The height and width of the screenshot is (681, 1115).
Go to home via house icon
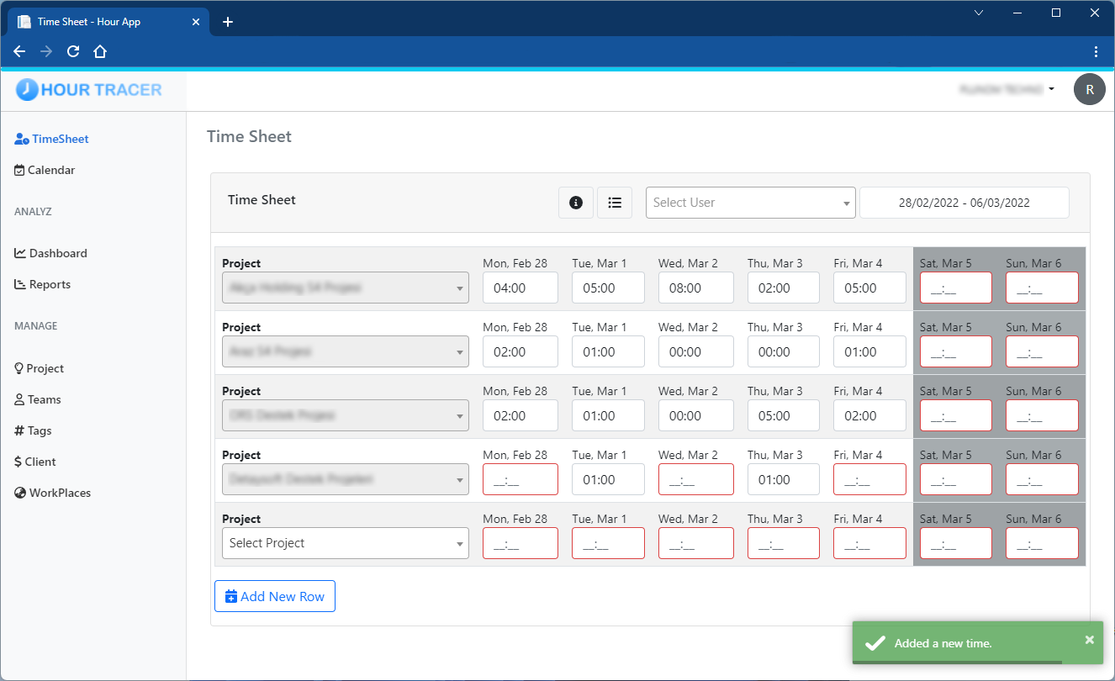(100, 51)
